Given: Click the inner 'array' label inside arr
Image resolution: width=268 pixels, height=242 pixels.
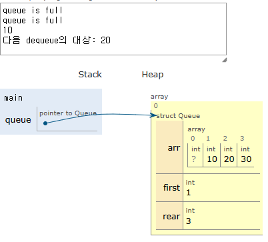Looking at the screenshot, I should [197, 129].
